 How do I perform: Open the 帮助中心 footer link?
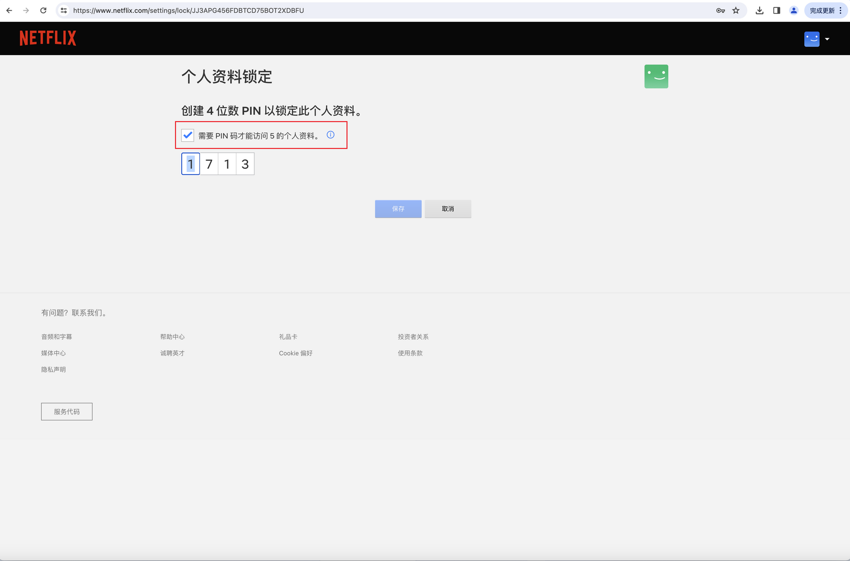point(173,337)
